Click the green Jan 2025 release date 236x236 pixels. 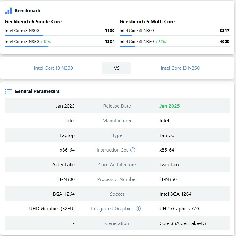(x=169, y=106)
